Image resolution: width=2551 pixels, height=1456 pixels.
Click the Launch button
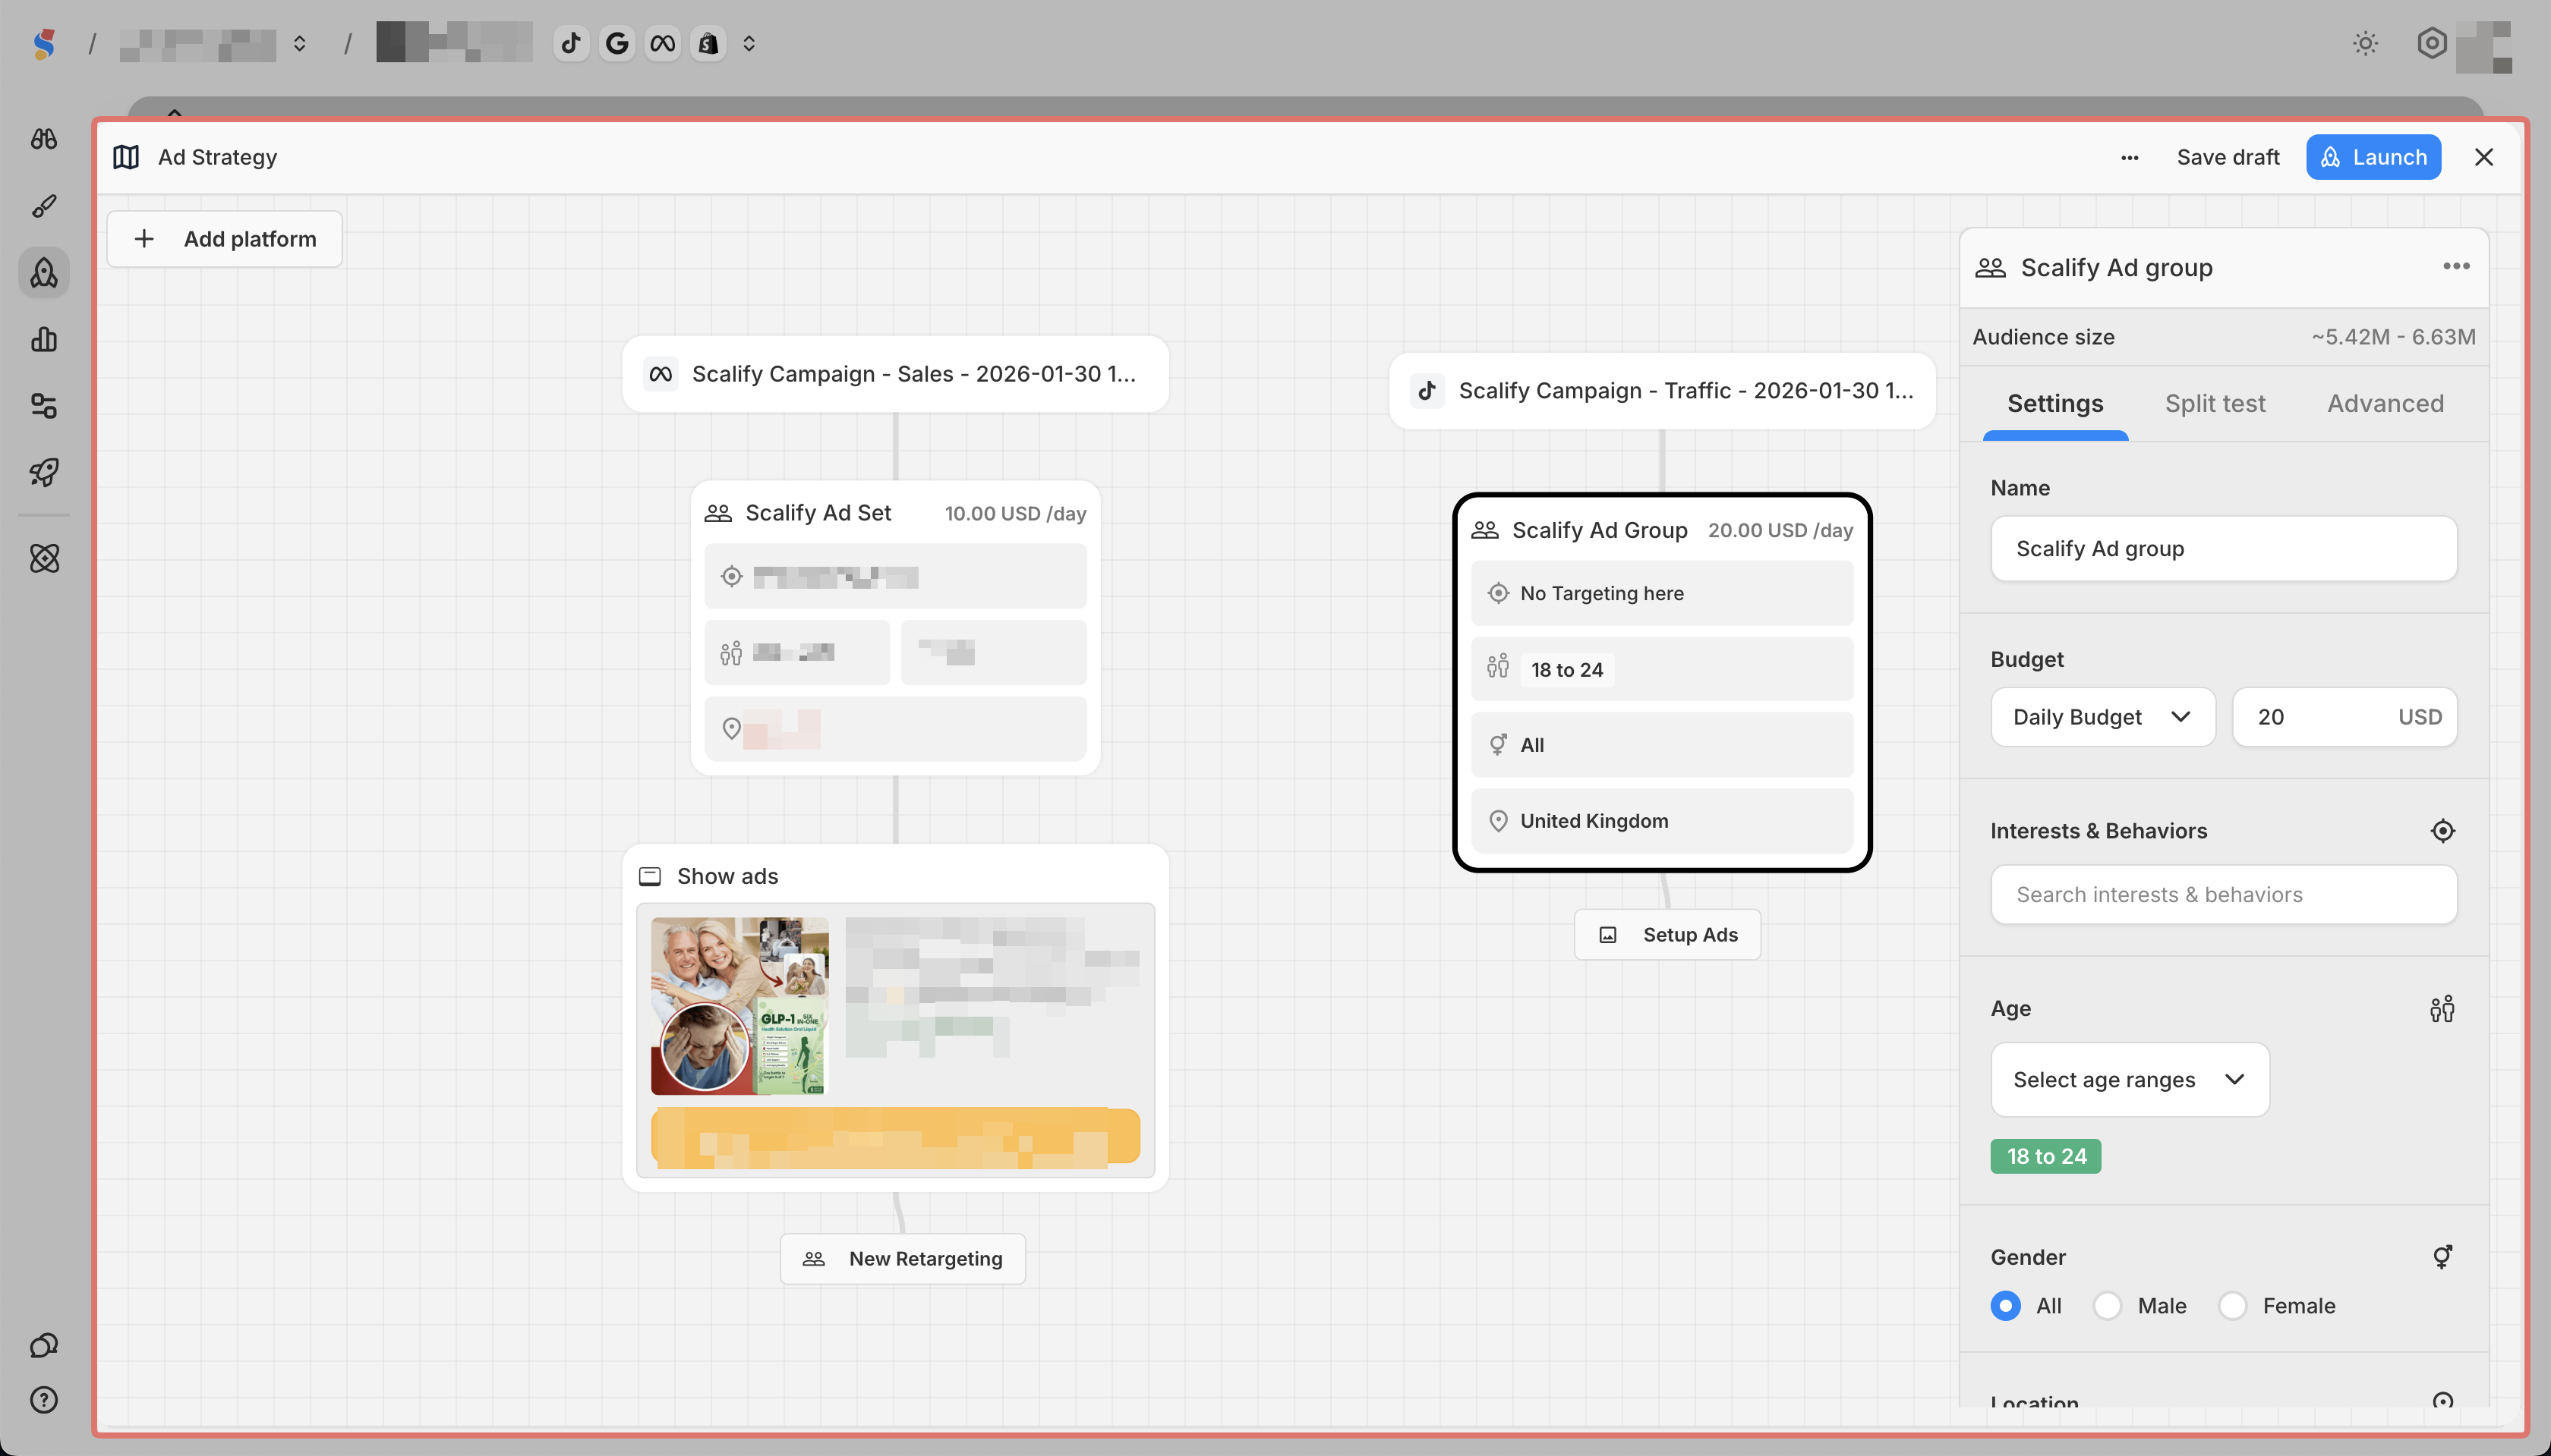point(2373,157)
